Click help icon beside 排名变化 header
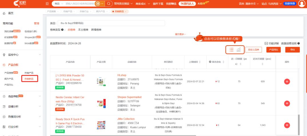The height and width of the screenshot is (136, 307). (x=210, y=62)
